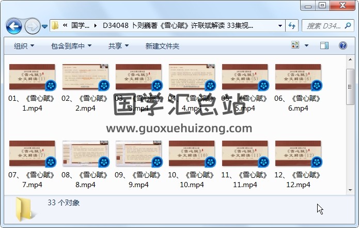
Task: Click the help question mark icon
Action: (x=344, y=46)
